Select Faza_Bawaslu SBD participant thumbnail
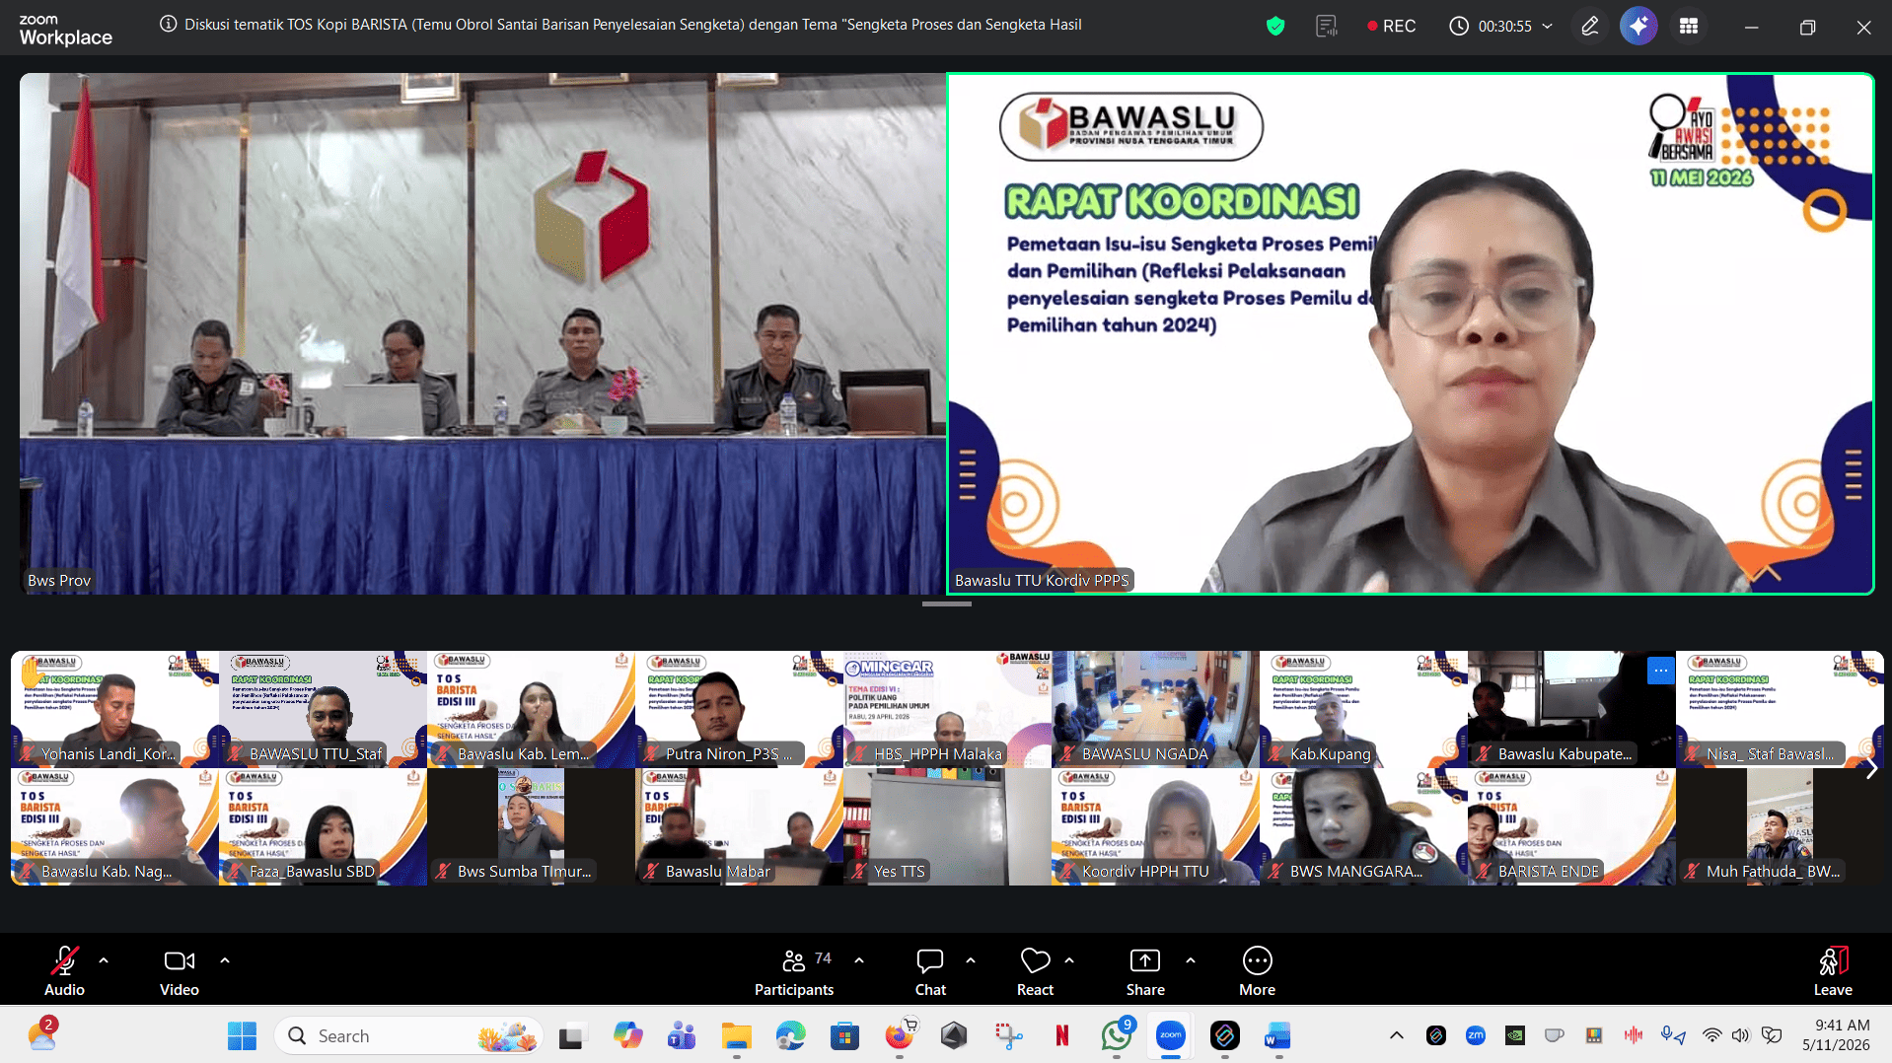1892x1063 pixels. tap(323, 826)
